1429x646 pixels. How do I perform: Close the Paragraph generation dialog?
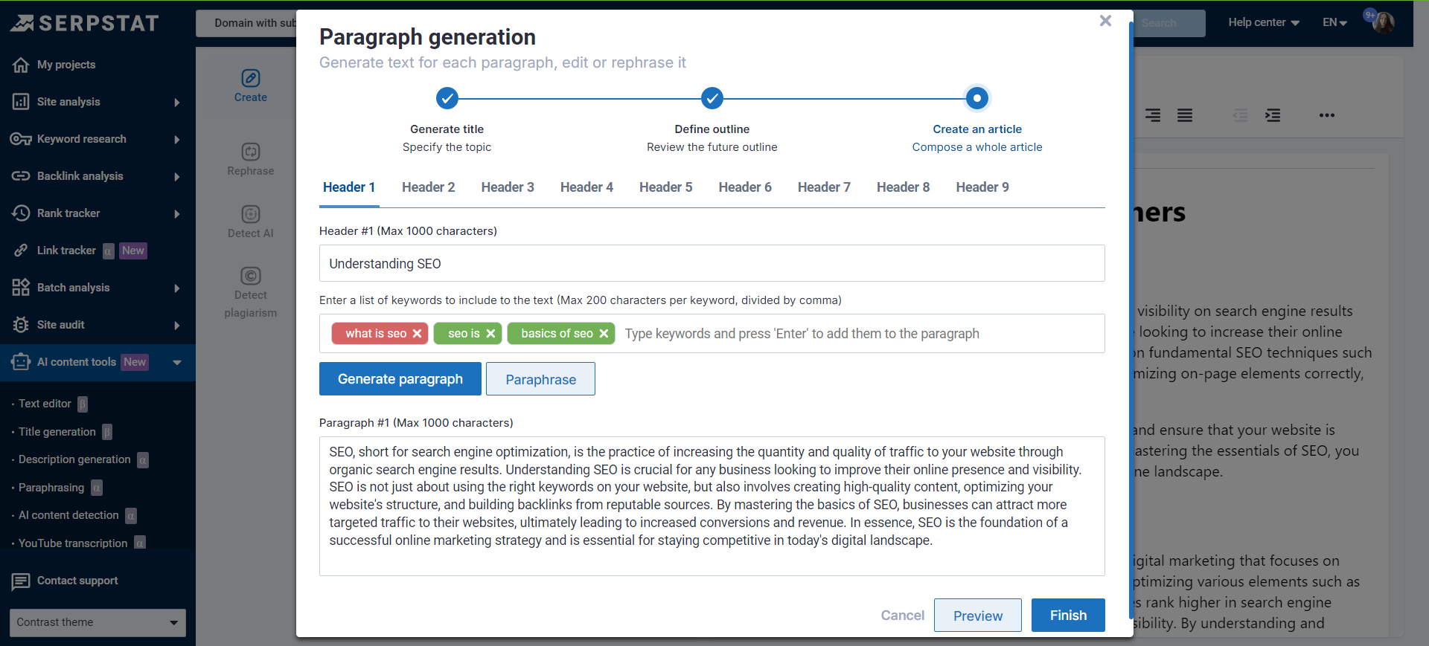click(x=1105, y=21)
